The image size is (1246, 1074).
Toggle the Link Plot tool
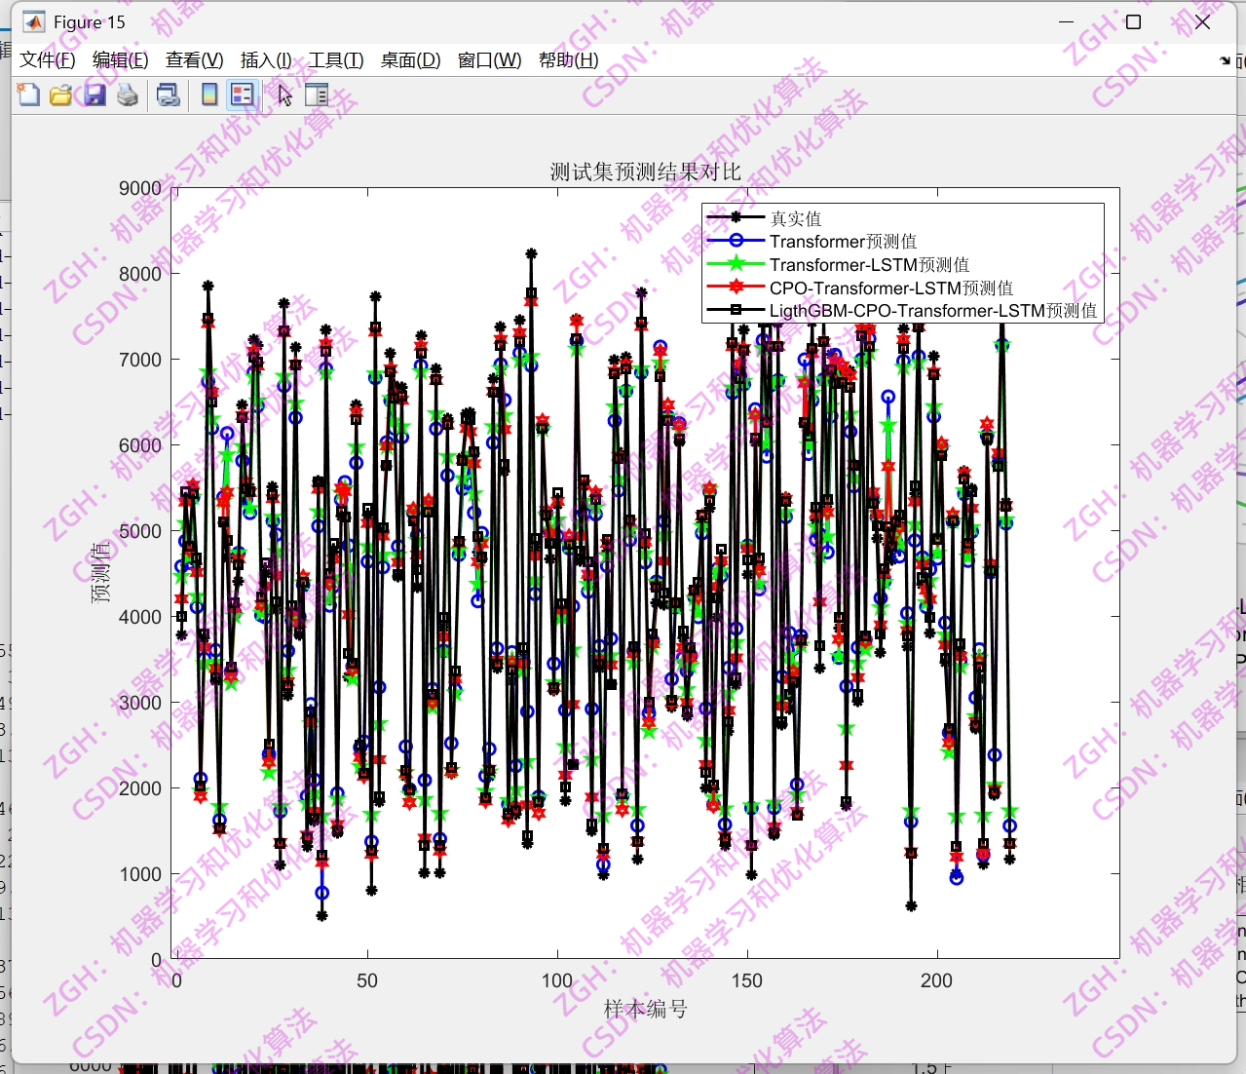click(168, 95)
